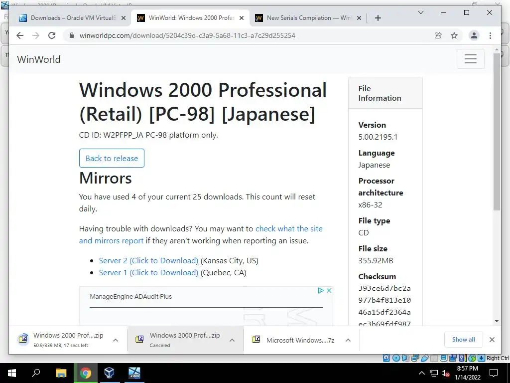Click VirtualBox CPU virtualization status icon

463,358
